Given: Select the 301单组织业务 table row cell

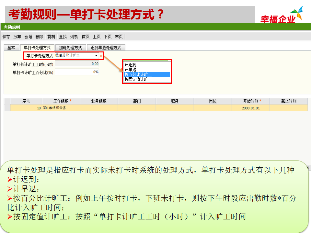Looking at the screenshot, I should point(61,108).
